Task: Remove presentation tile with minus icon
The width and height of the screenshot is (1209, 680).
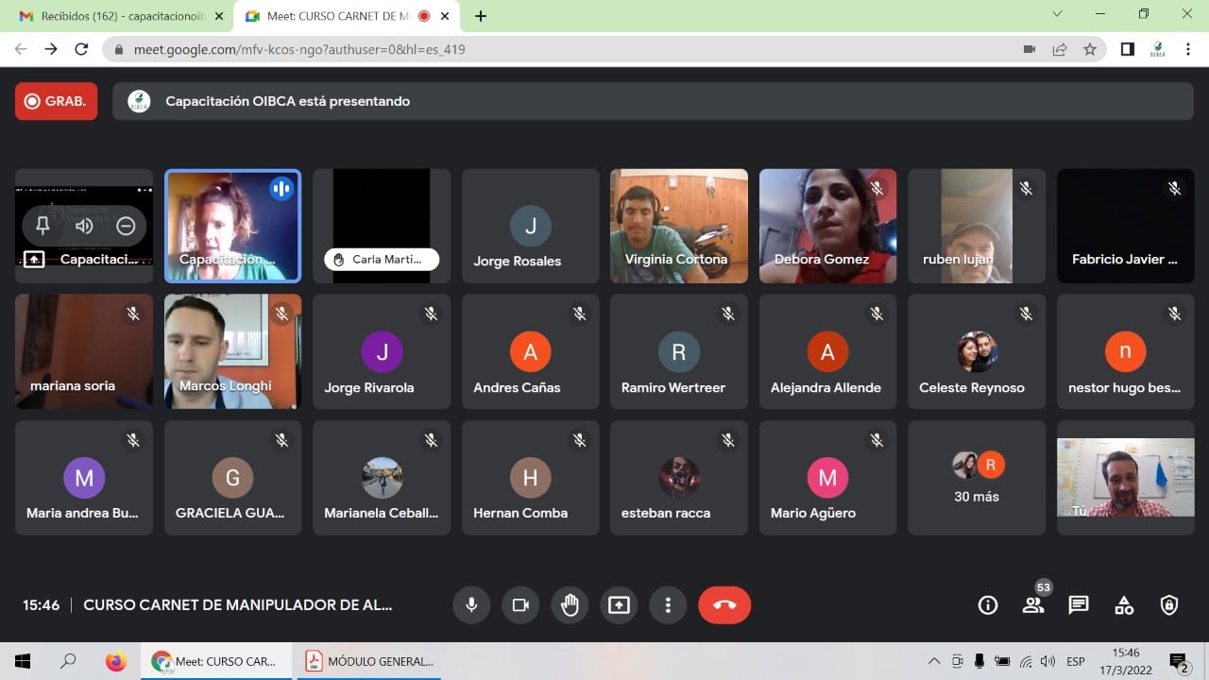Action: pyautogui.click(x=126, y=226)
